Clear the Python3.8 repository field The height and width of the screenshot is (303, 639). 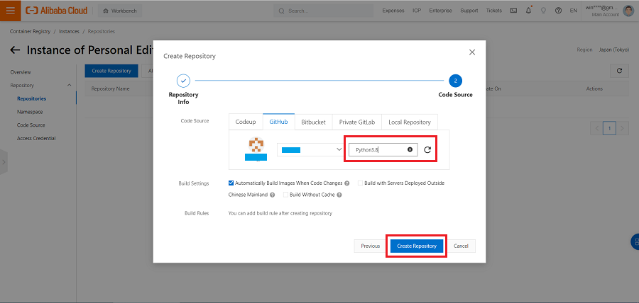(x=410, y=150)
